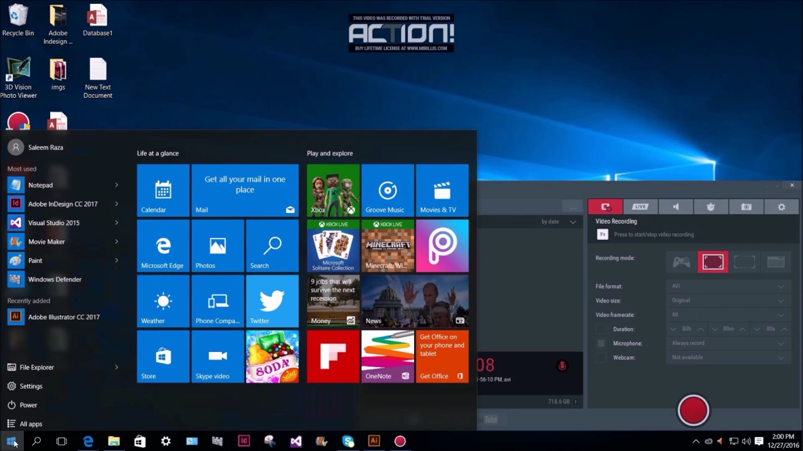Open the File format dropdown
The image size is (803, 451).
(x=728, y=286)
